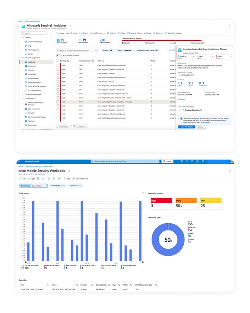Click the Incident Provider name filter
Viewport: 250px width, 313px height.
[147, 50]
